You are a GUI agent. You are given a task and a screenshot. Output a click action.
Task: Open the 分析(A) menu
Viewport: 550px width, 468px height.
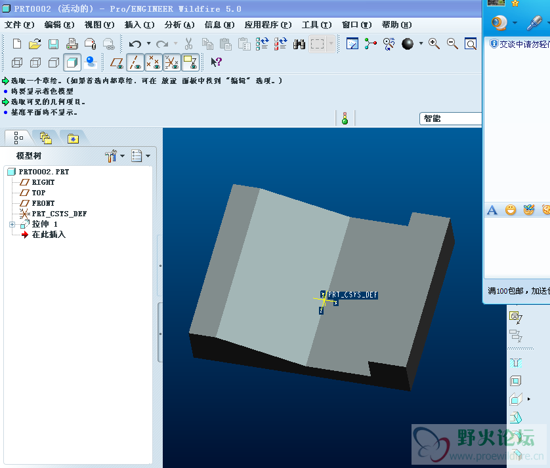[179, 25]
